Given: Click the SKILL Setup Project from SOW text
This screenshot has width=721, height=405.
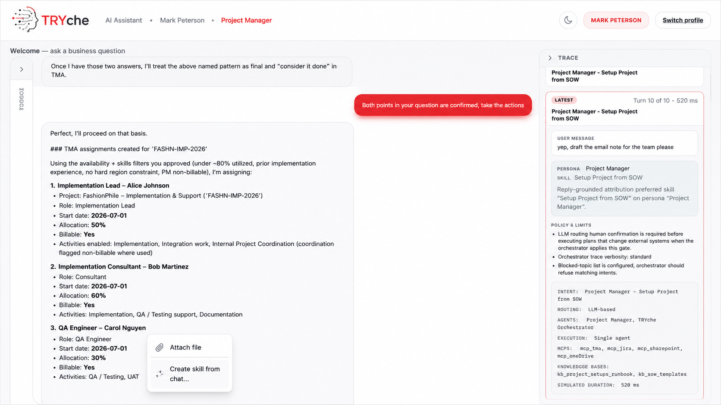Looking at the screenshot, I should (x=599, y=177).
